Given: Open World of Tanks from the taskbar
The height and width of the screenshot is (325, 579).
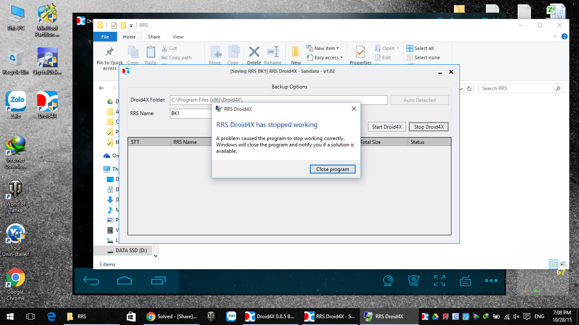Looking at the screenshot, I should click(211, 317).
